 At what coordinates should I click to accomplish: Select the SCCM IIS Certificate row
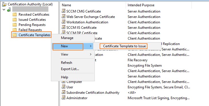click(x=81, y=28)
